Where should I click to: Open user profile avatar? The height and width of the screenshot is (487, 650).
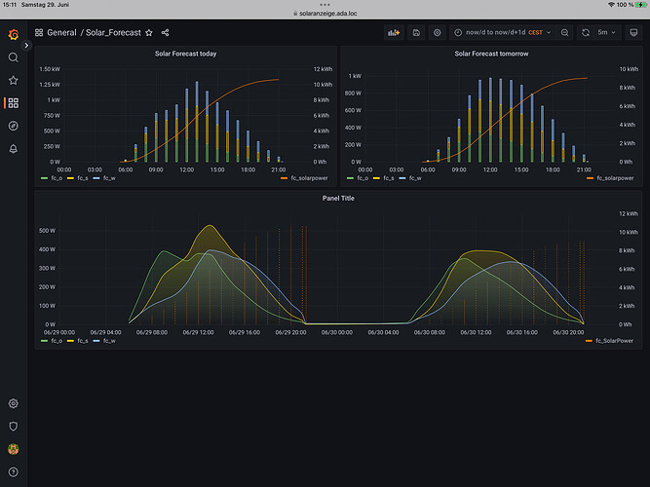(14, 449)
